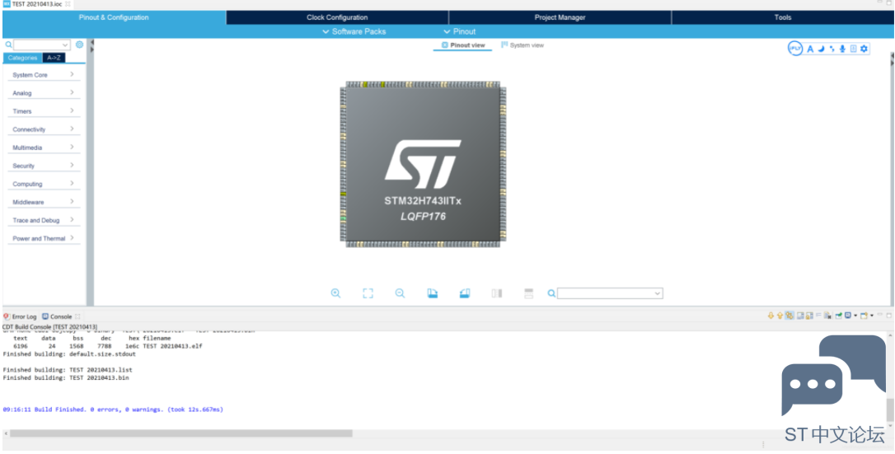Click the open new console icon

[x=864, y=316]
